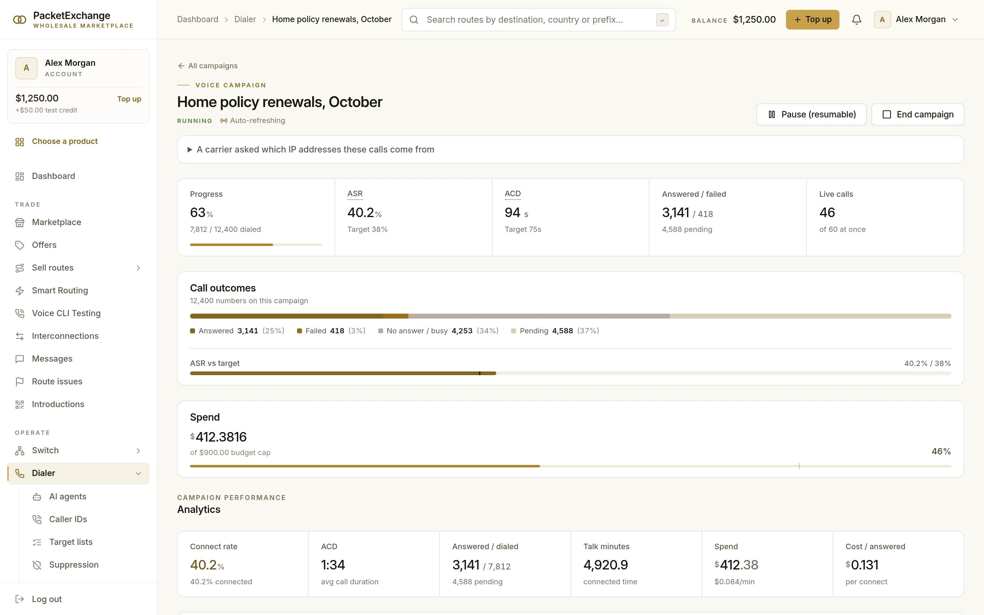Open Dashboard in the sidebar

(x=78, y=176)
